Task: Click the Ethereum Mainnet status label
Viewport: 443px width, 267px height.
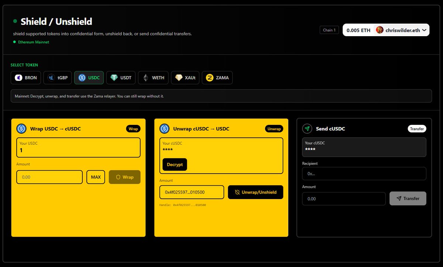Action: point(34,42)
